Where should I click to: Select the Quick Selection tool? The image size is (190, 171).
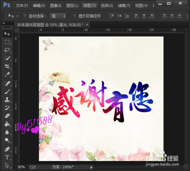7,58
